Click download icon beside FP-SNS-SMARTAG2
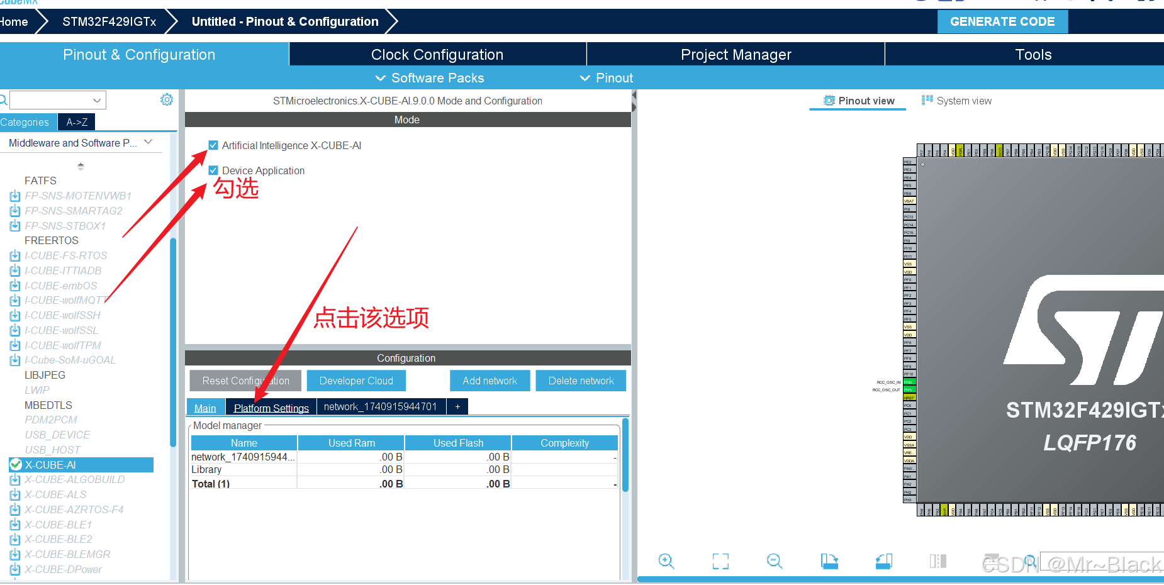Viewport: 1164px width, 585px height. pos(15,211)
